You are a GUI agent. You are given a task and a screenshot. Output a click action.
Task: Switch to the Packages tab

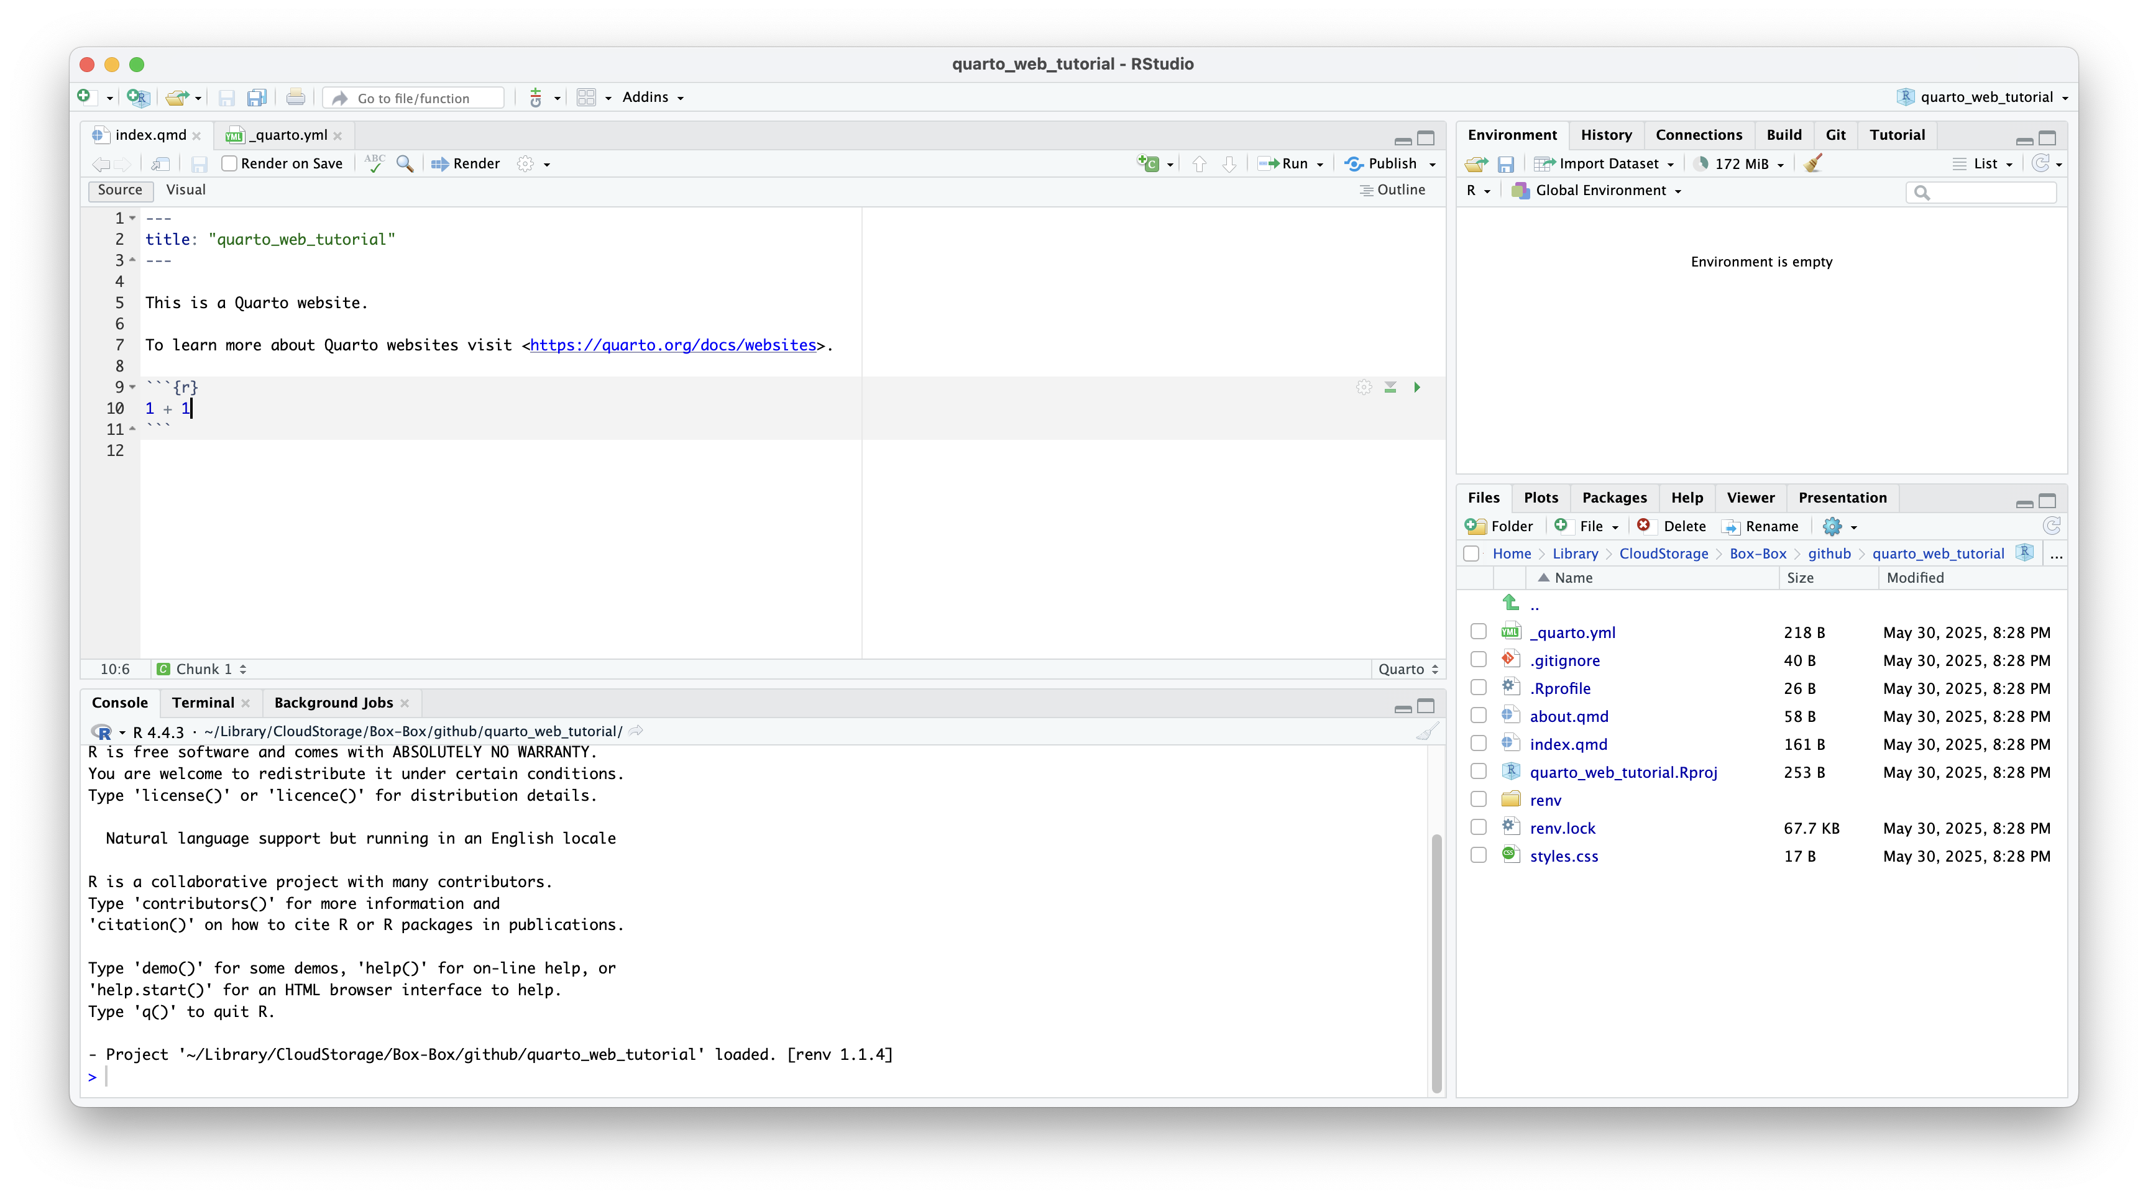coord(1614,498)
